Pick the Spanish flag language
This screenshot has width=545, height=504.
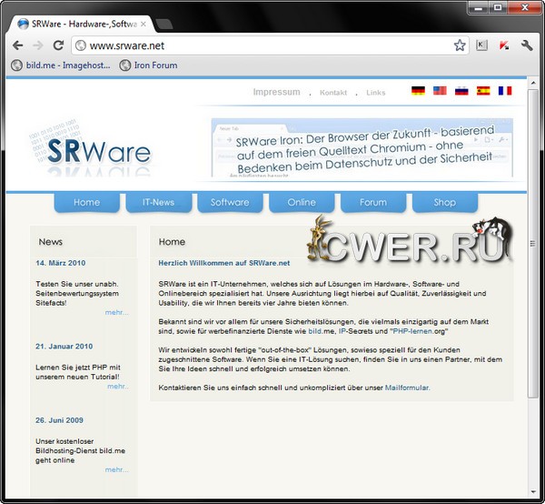point(483,91)
